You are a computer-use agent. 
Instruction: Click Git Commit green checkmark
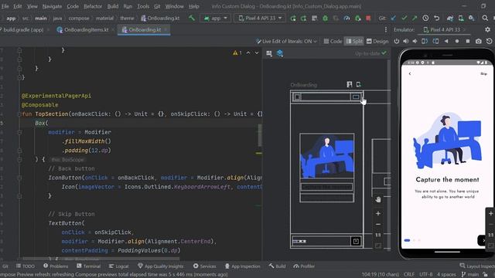[404, 19]
